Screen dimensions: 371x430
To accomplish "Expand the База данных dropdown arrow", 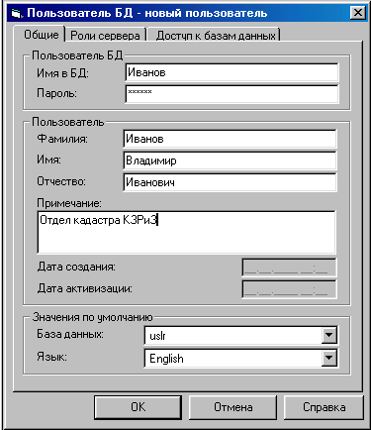I will 329,336.
